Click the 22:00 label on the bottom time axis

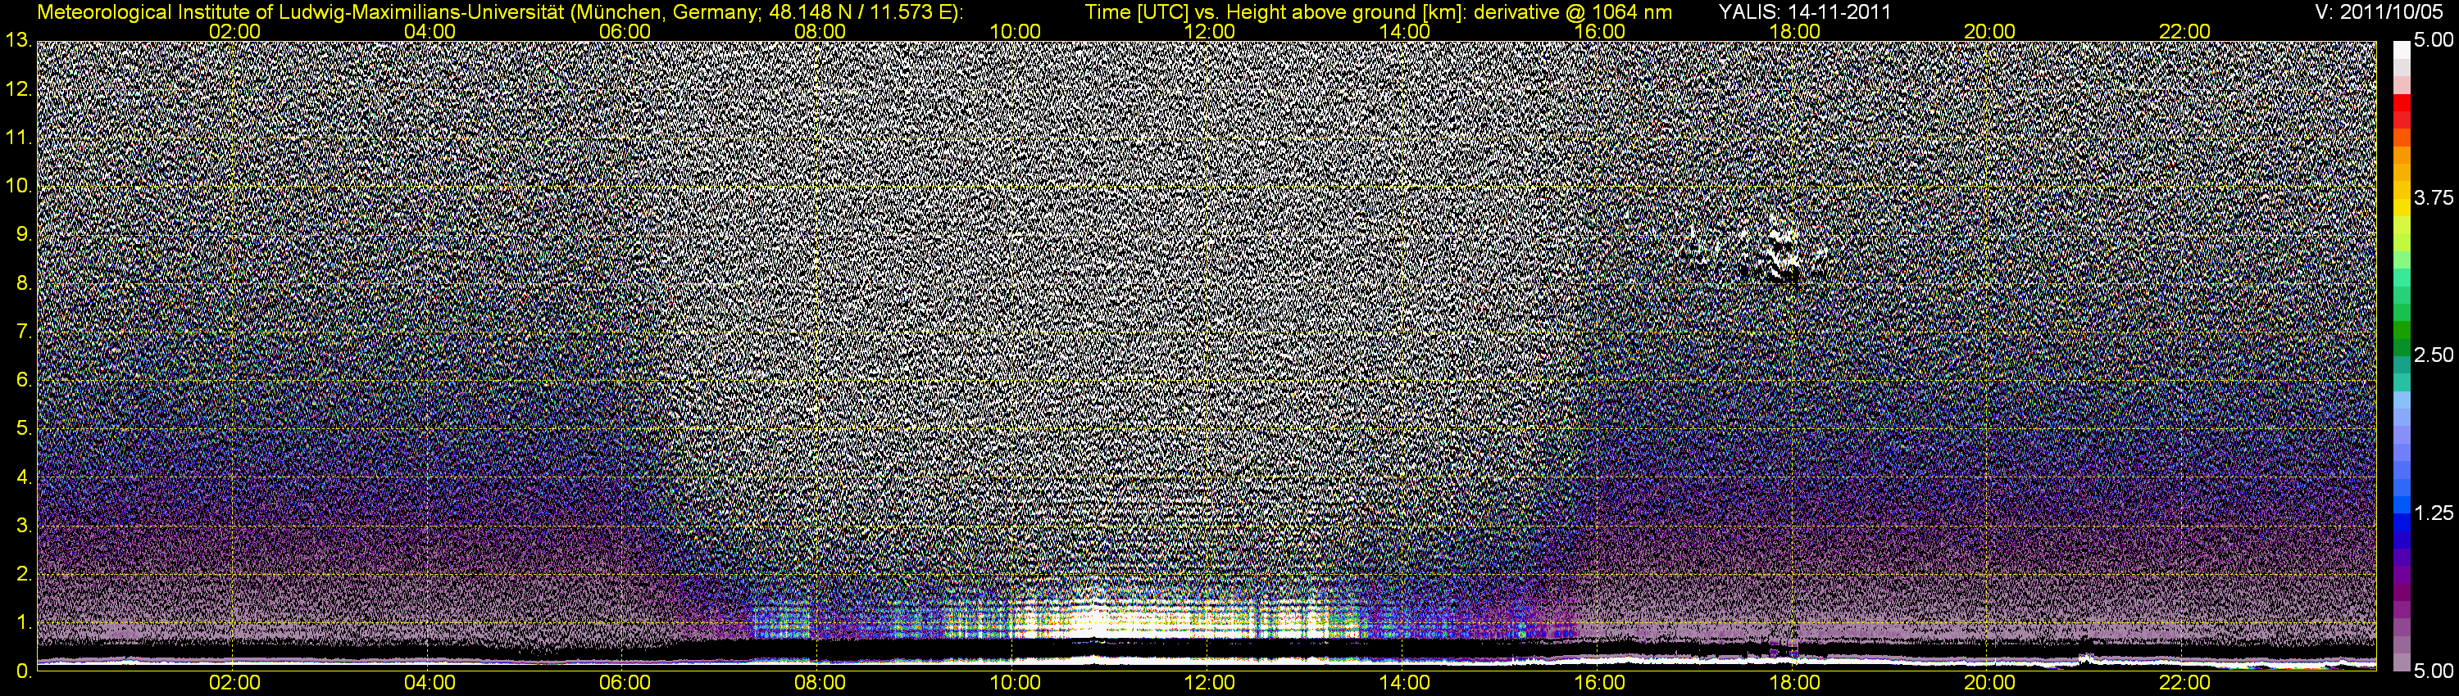tap(2185, 684)
